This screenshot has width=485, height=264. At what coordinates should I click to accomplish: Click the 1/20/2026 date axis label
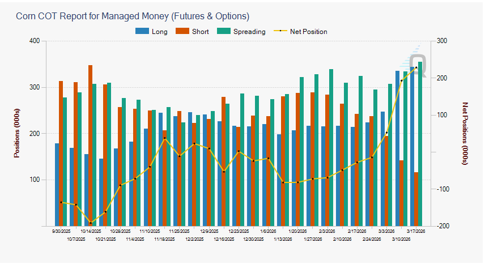pyautogui.click(x=298, y=231)
